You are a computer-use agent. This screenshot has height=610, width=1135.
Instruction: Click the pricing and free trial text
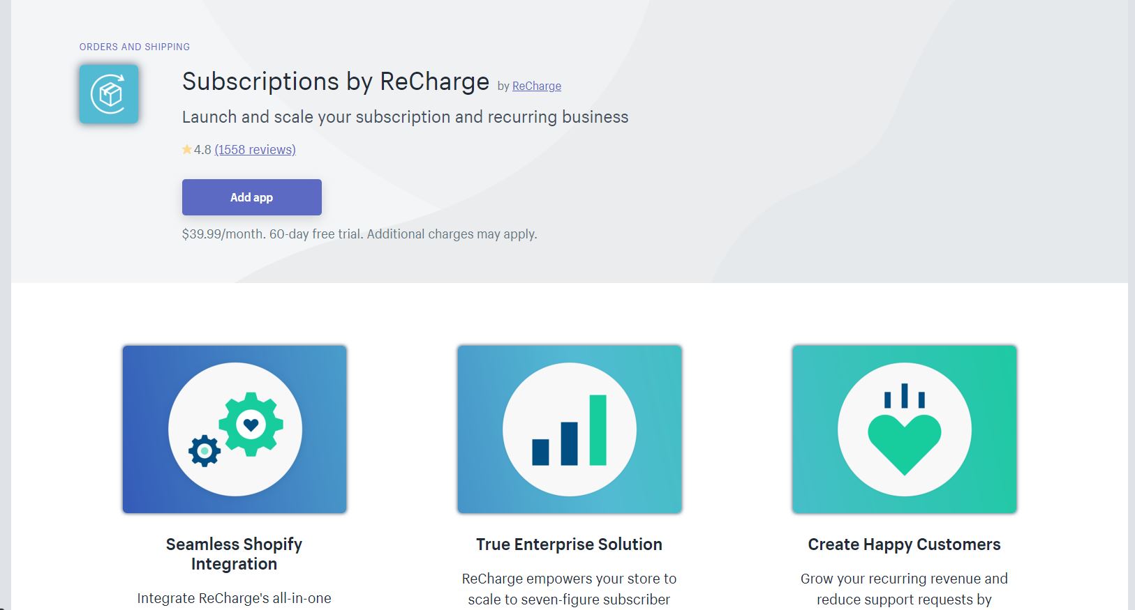[359, 234]
